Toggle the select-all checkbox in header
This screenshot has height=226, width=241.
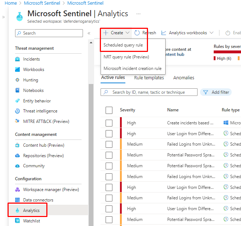(x=109, y=110)
